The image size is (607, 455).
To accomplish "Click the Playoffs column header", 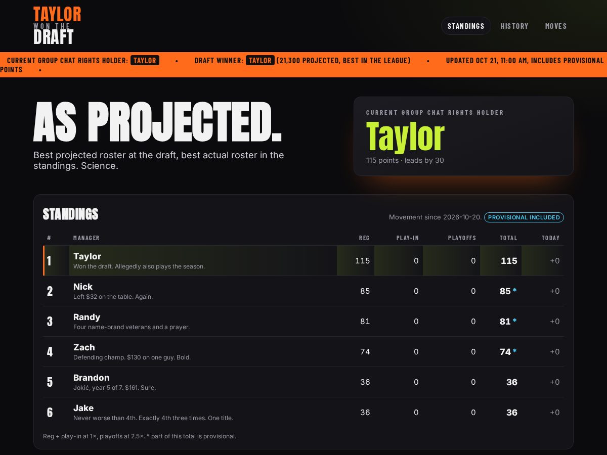I will click(462, 238).
